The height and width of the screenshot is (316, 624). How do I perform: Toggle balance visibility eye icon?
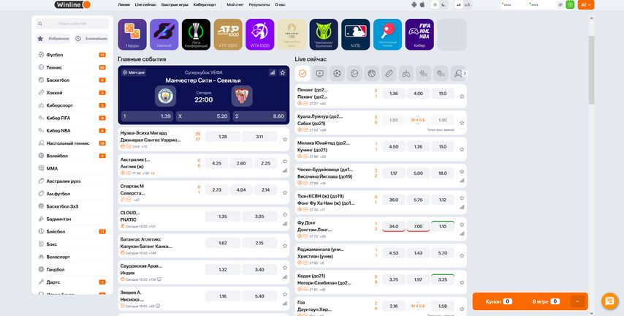(560, 5)
